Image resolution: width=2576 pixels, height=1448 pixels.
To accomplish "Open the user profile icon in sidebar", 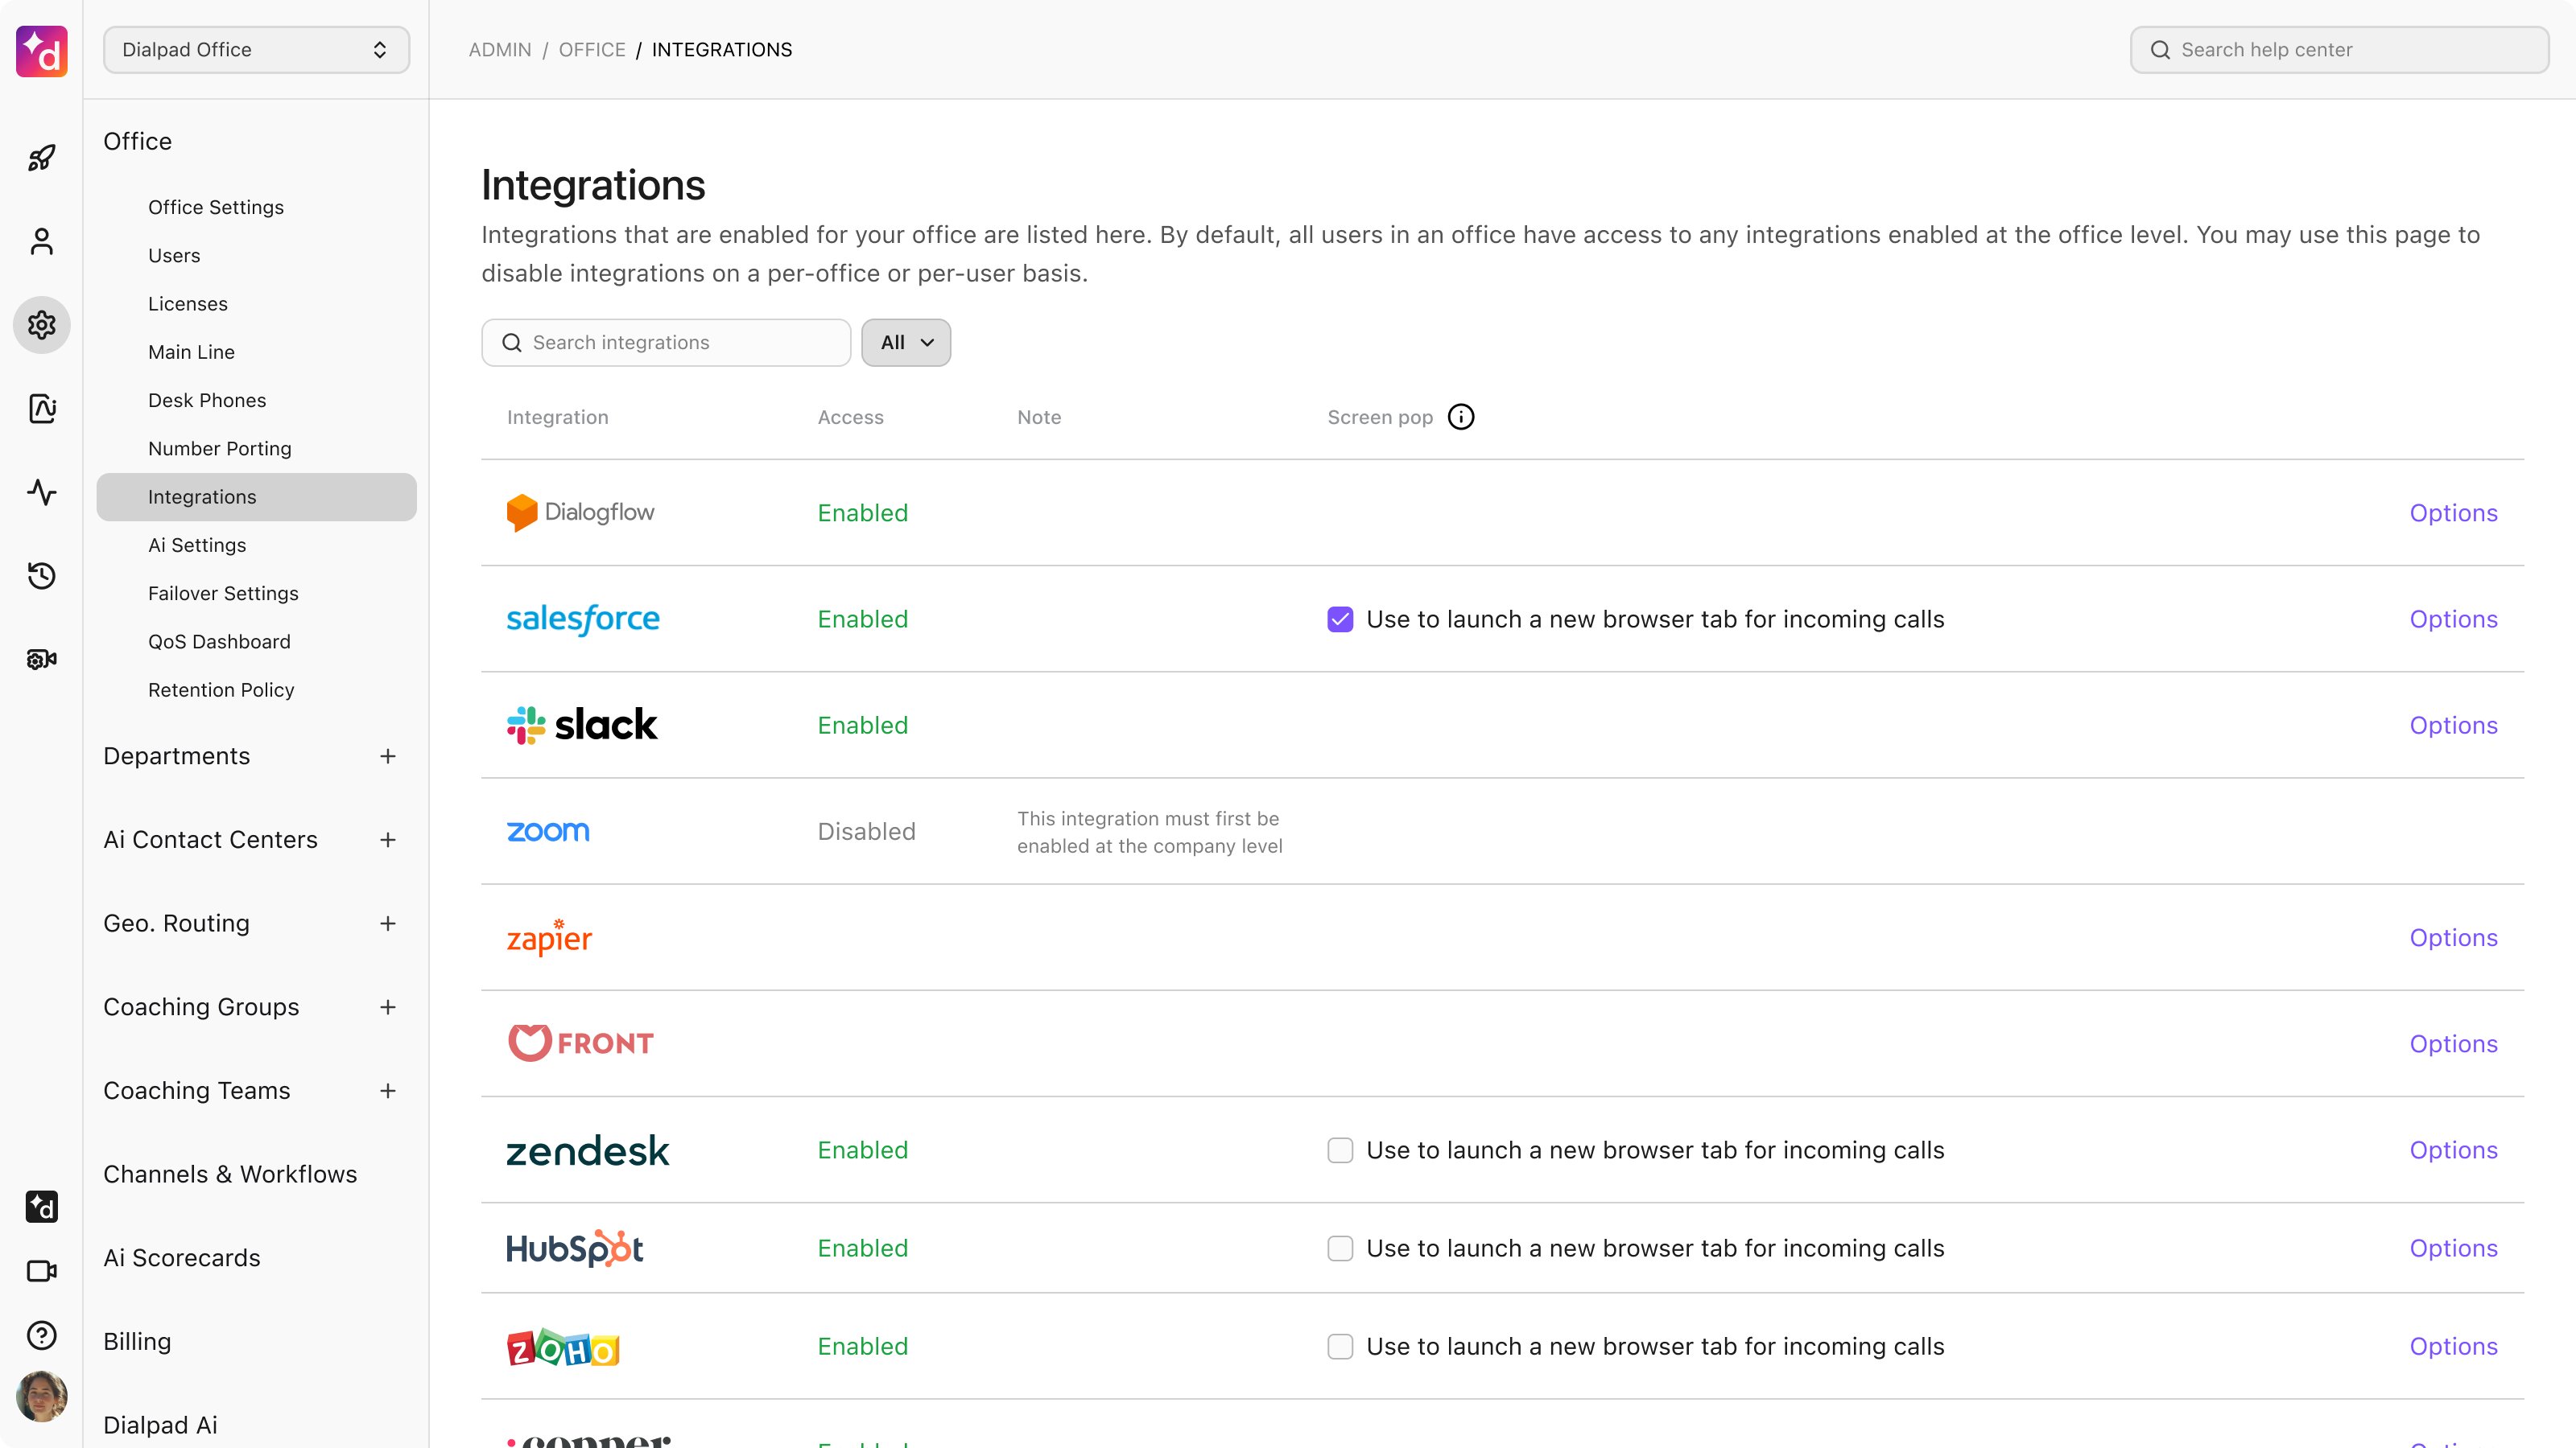I will tap(41, 241).
